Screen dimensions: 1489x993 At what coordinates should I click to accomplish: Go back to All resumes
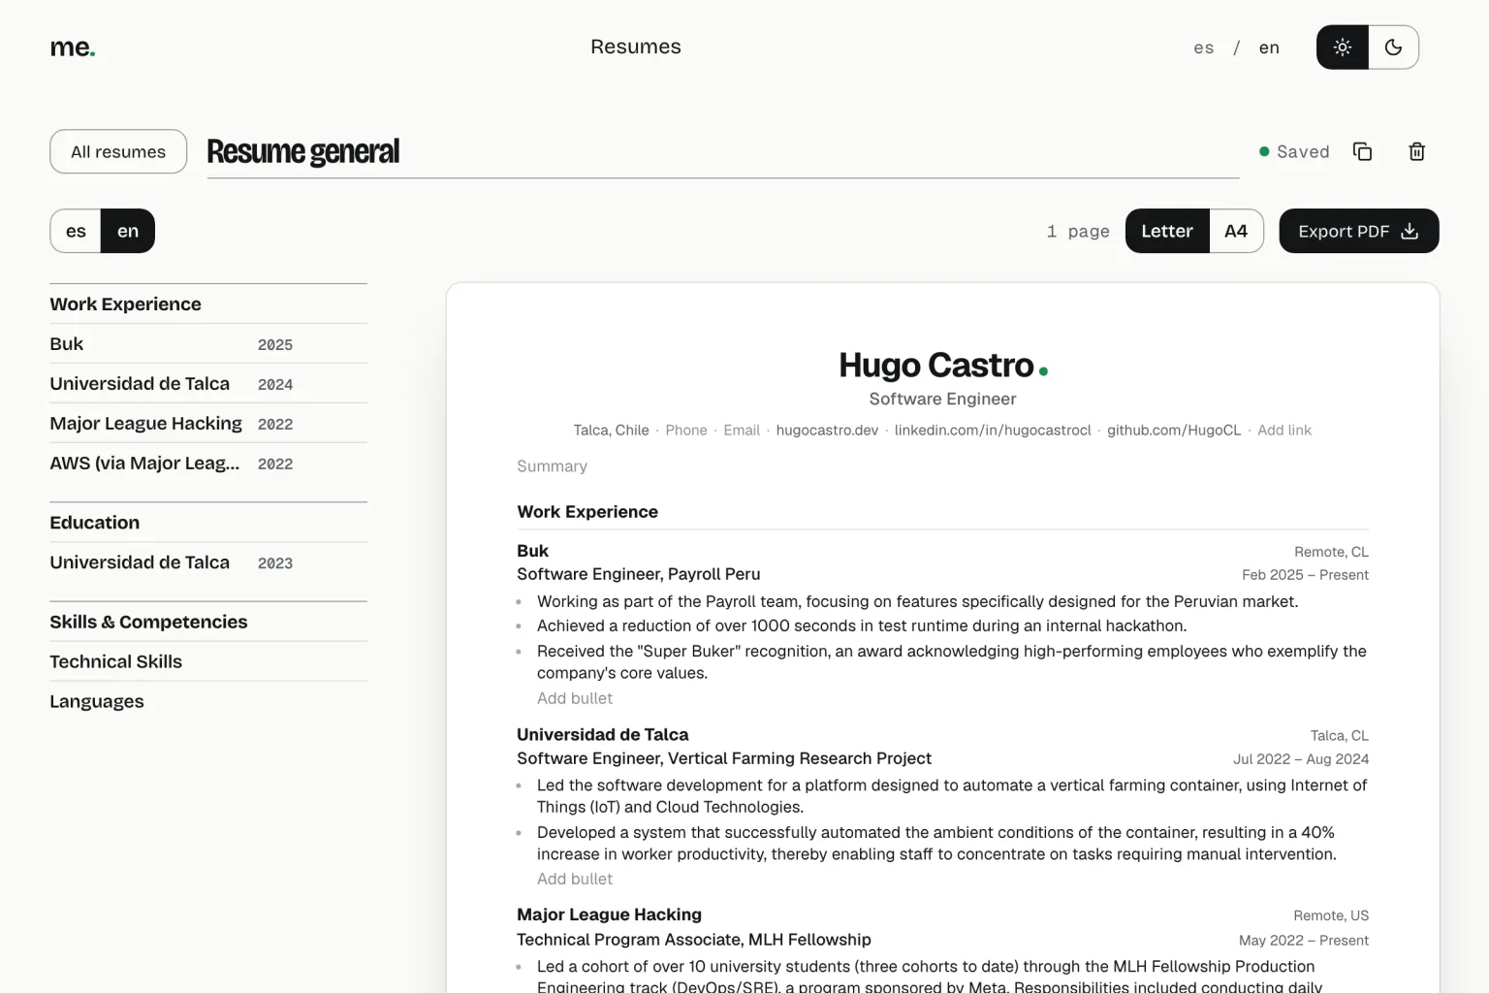[x=118, y=151]
